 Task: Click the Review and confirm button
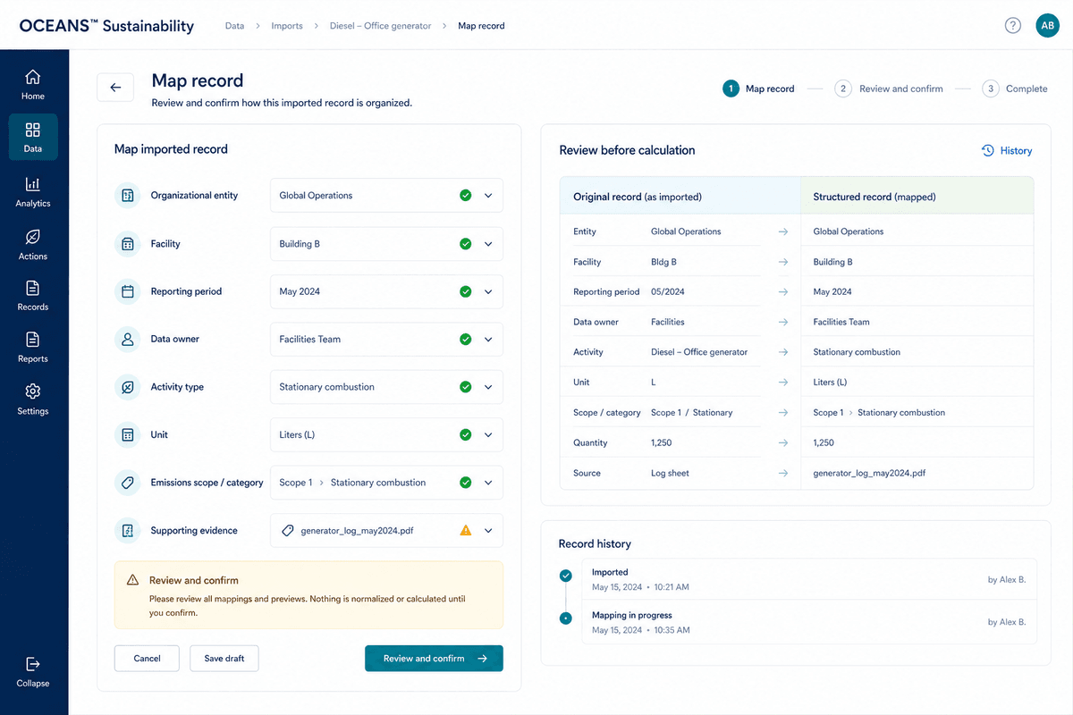click(x=434, y=658)
